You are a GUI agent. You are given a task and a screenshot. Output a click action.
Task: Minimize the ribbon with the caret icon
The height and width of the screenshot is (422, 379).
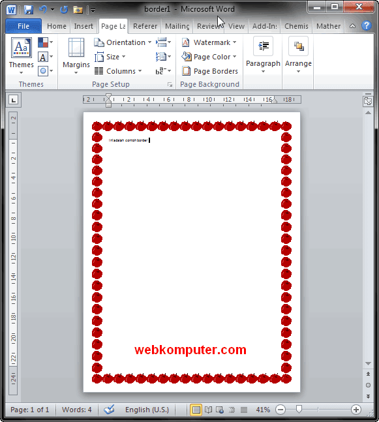(352, 26)
